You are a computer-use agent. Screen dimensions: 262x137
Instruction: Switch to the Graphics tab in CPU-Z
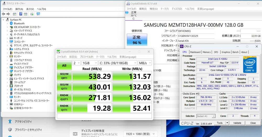226,52
